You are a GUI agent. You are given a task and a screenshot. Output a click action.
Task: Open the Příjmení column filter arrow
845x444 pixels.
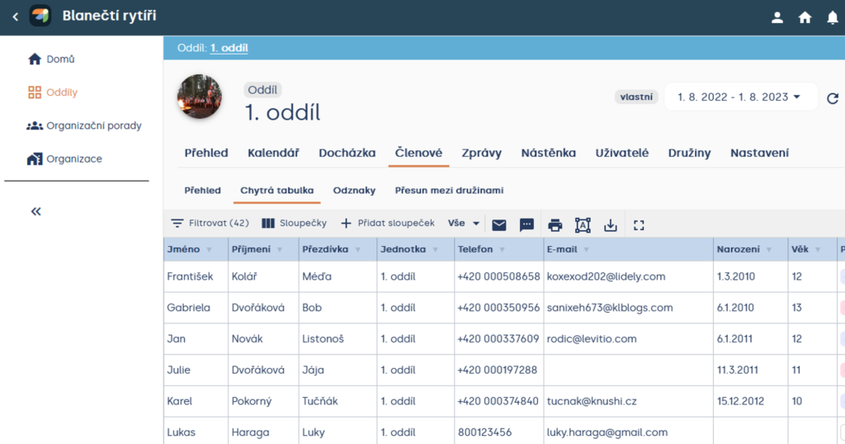280,250
